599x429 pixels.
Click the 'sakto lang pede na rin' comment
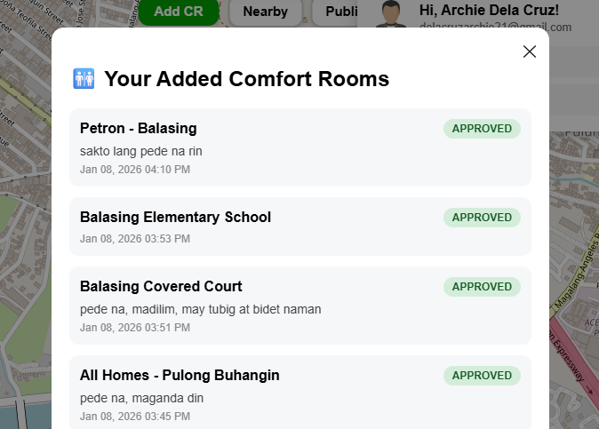pyautogui.click(x=141, y=151)
